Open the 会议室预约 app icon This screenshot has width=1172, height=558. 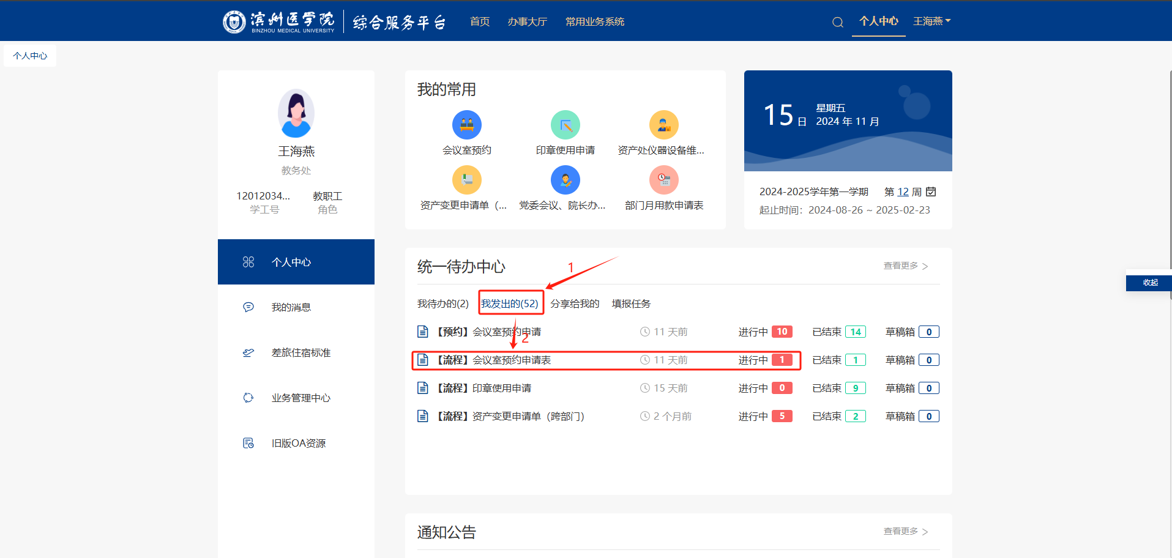467,125
